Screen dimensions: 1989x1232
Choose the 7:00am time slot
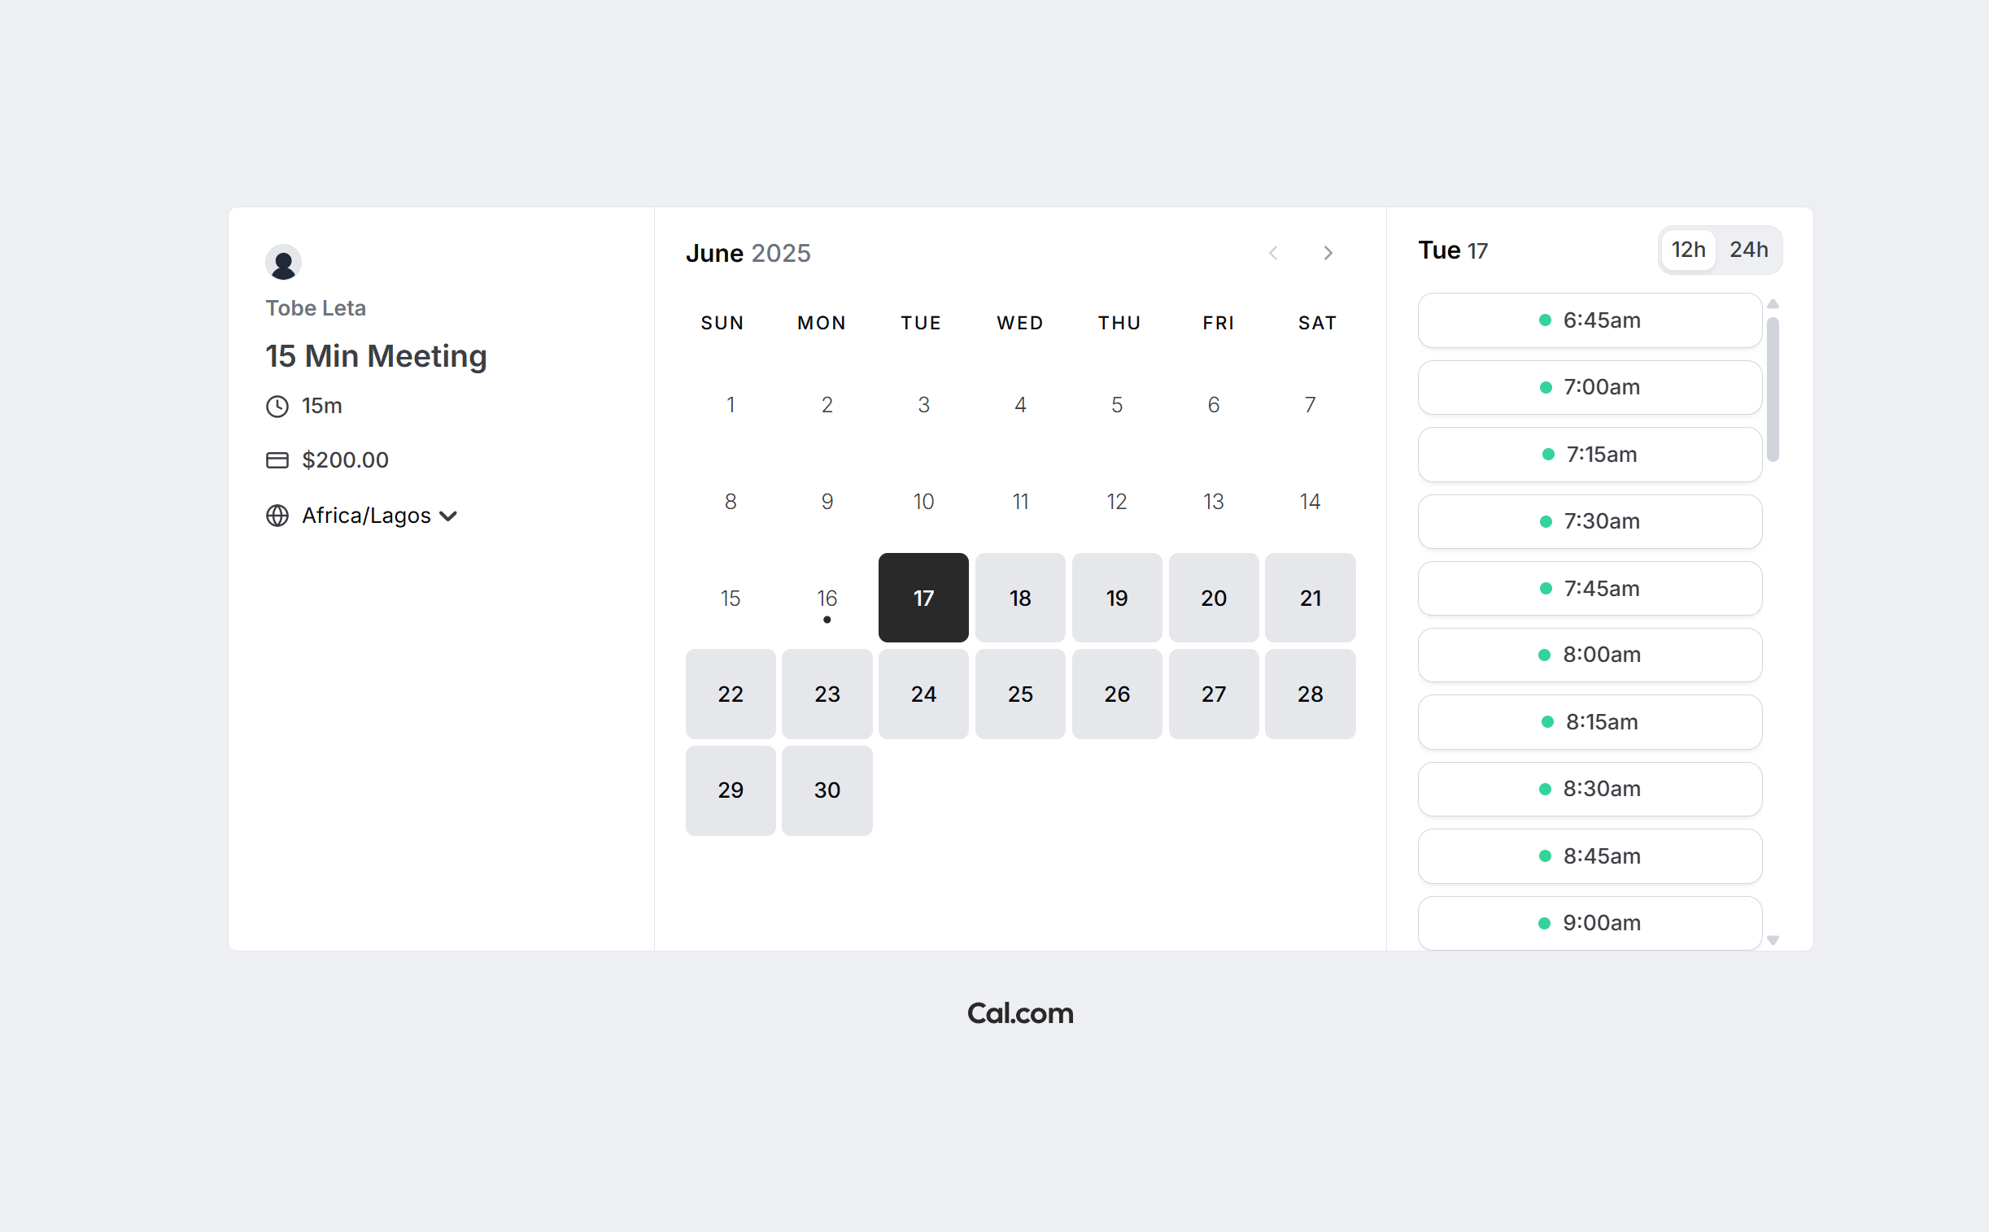tap(1589, 388)
